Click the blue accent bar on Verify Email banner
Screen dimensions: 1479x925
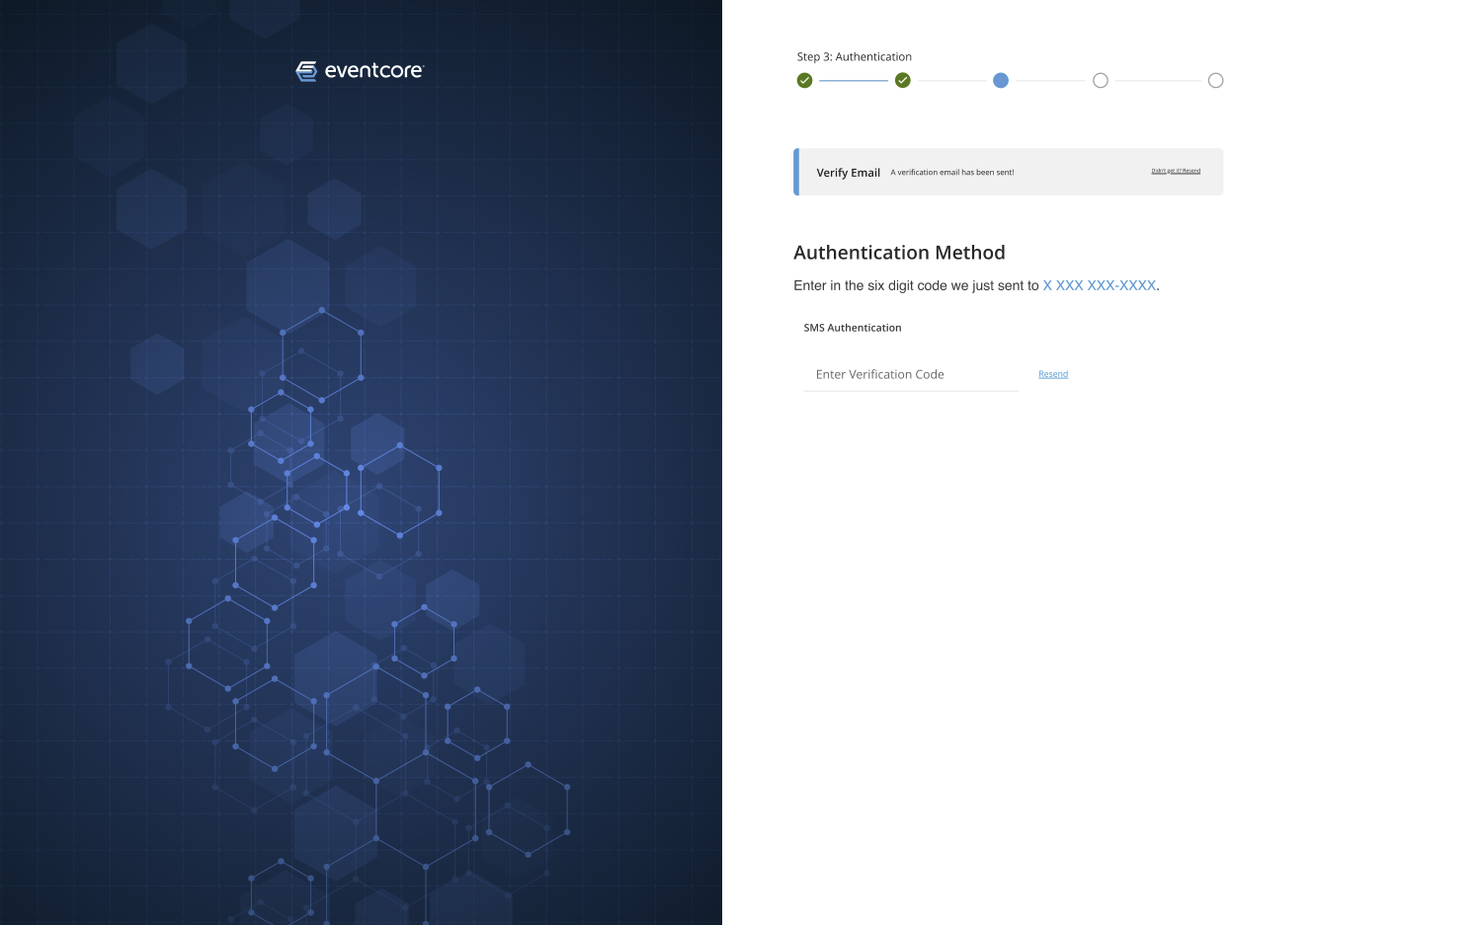tap(796, 172)
